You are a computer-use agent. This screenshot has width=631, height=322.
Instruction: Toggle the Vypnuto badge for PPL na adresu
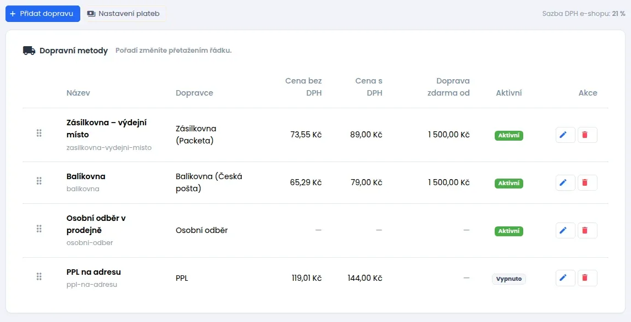pyautogui.click(x=508, y=279)
